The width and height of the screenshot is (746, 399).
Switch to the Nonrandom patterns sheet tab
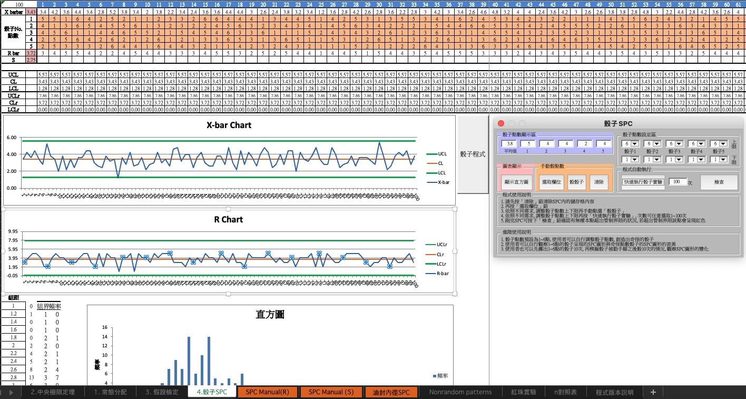click(x=460, y=392)
